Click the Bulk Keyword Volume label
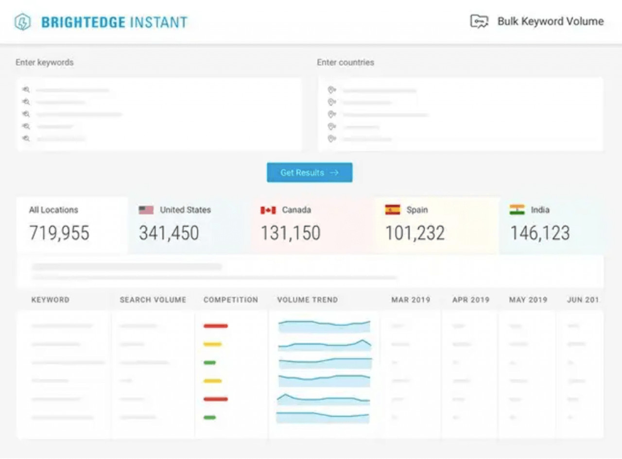 pyautogui.click(x=551, y=21)
